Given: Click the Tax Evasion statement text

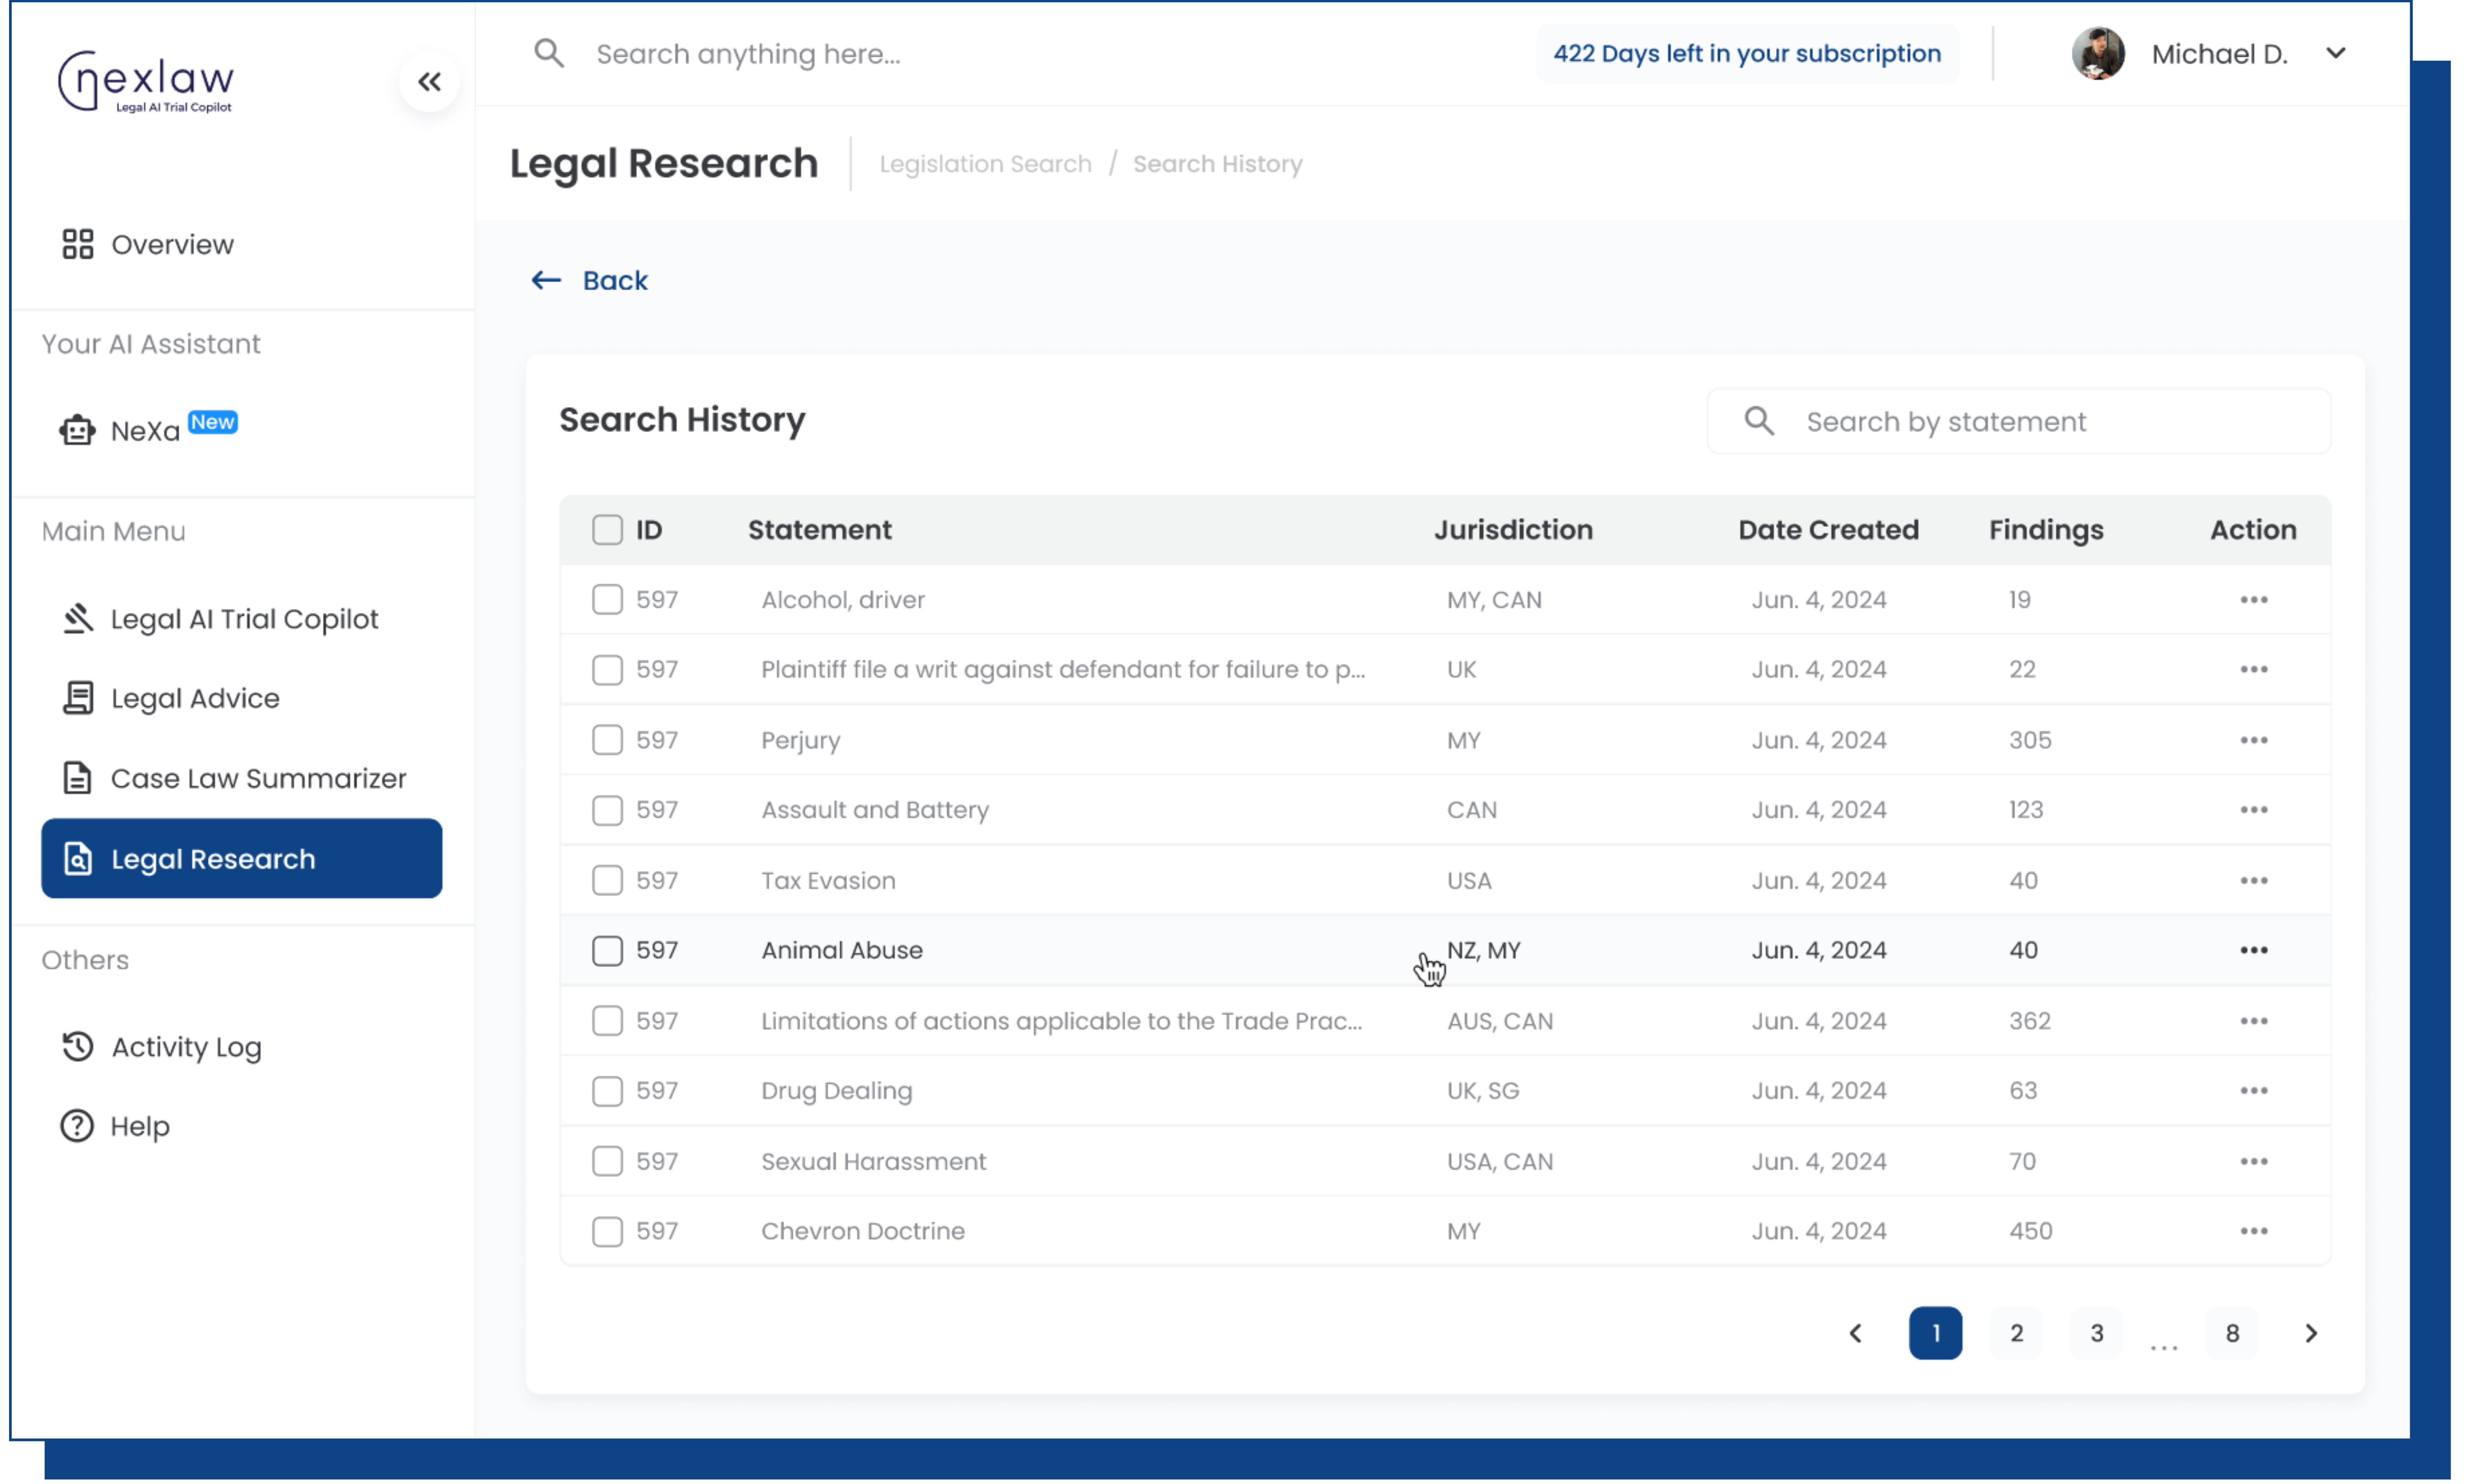Looking at the screenshot, I should click(827, 880).
